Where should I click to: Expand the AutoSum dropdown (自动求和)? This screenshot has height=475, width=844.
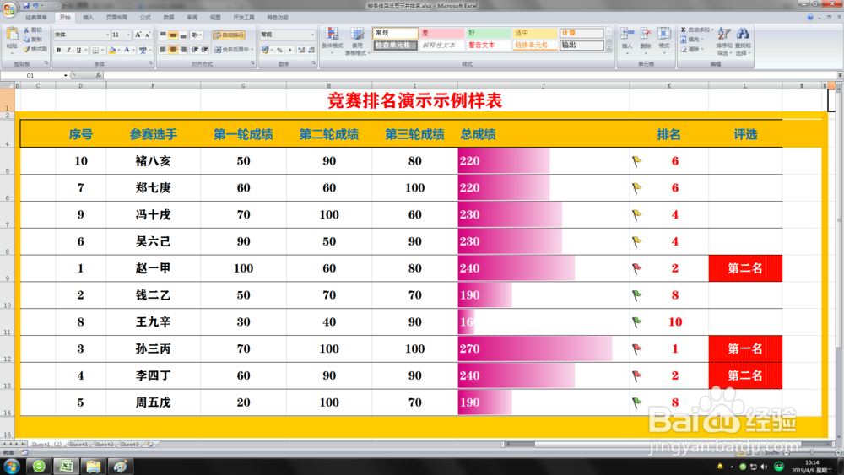click(x=712, y=30)
